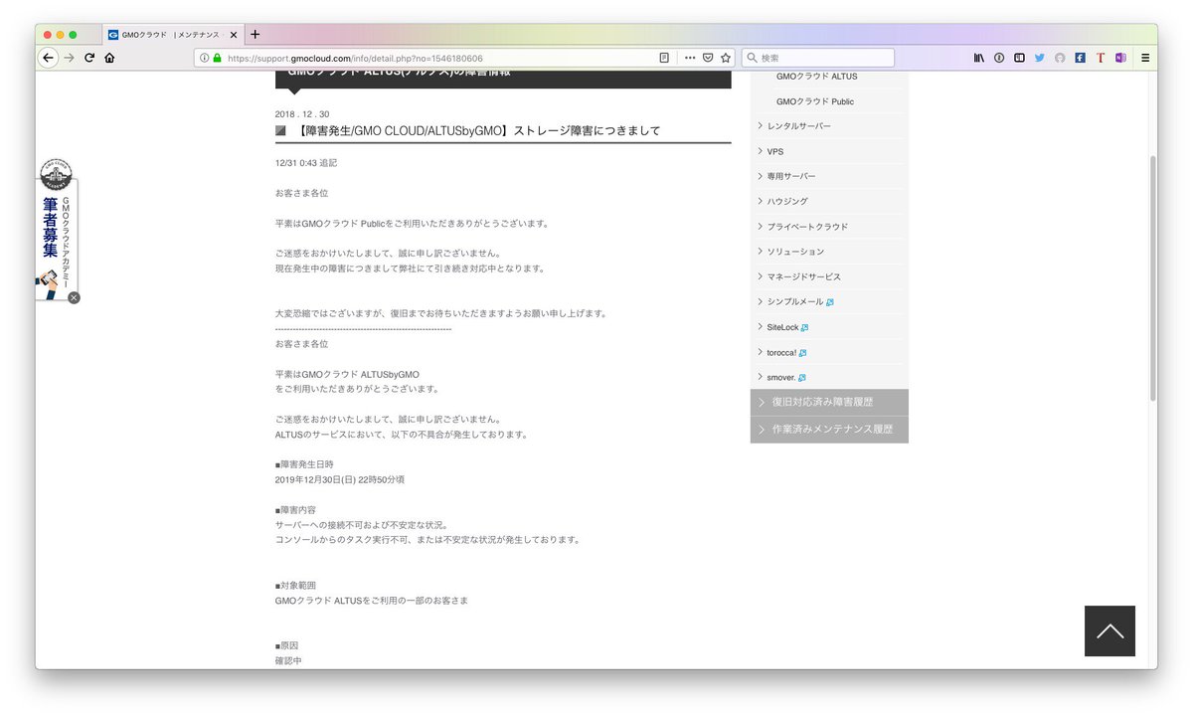Close the author recruitment side banner
Viewport: 1193px width, 716px height.
[74, 297]
